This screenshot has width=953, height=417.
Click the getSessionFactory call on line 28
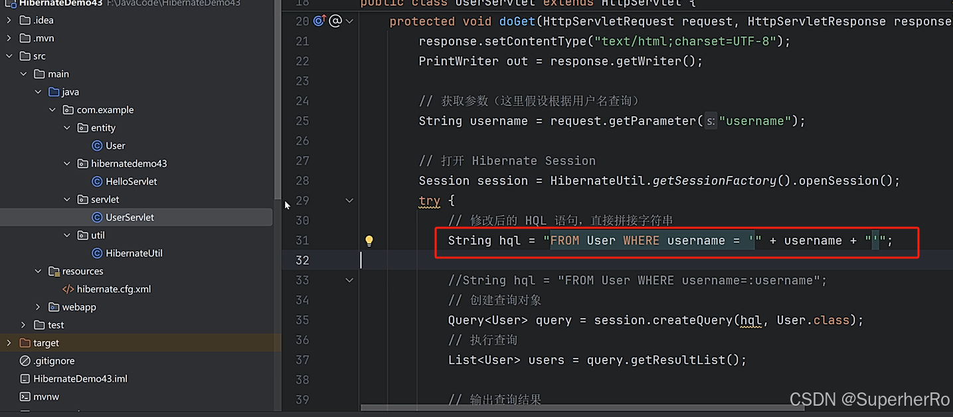click(715, 181)
